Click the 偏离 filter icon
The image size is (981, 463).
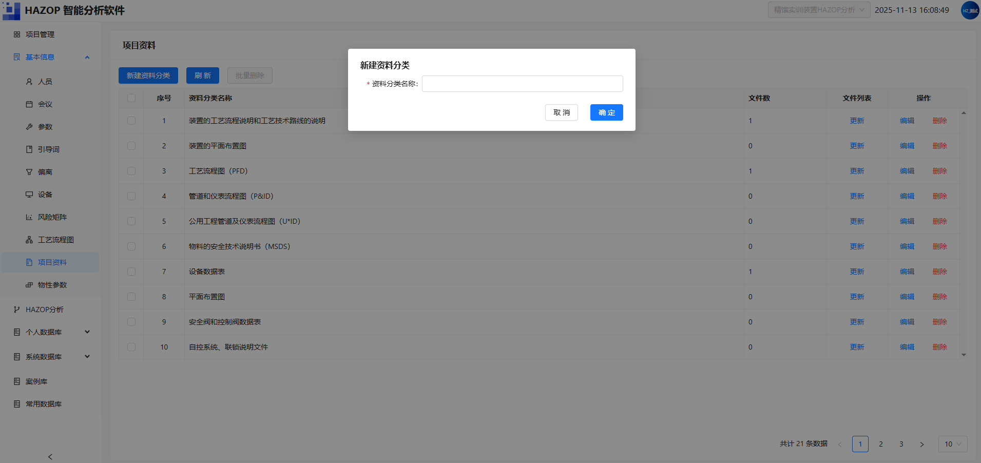click(29, 172)
